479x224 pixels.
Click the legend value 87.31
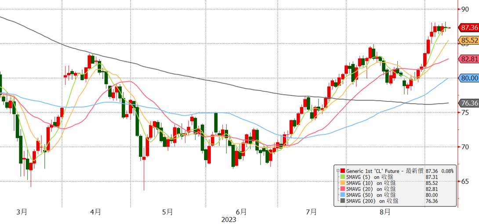[x=432, y=177]
